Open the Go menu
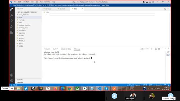Screen dimensions: 180x101 [37, 2]
